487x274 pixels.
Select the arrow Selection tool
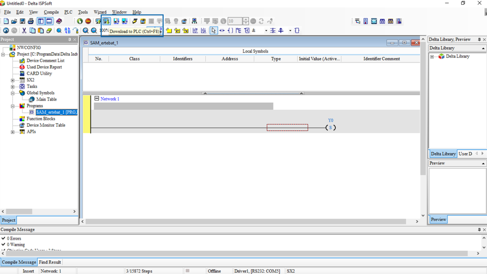click(214, 30)
